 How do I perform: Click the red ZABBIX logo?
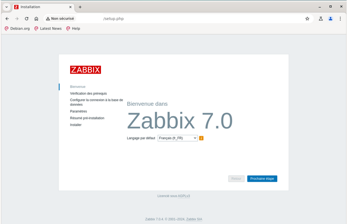(85, 70)
